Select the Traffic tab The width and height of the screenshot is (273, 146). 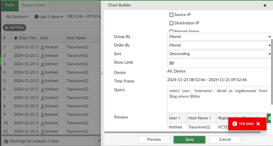click(10, 5)
